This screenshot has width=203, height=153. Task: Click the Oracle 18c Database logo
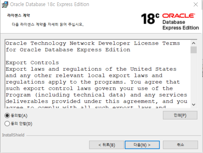click(x=170, y=21)
